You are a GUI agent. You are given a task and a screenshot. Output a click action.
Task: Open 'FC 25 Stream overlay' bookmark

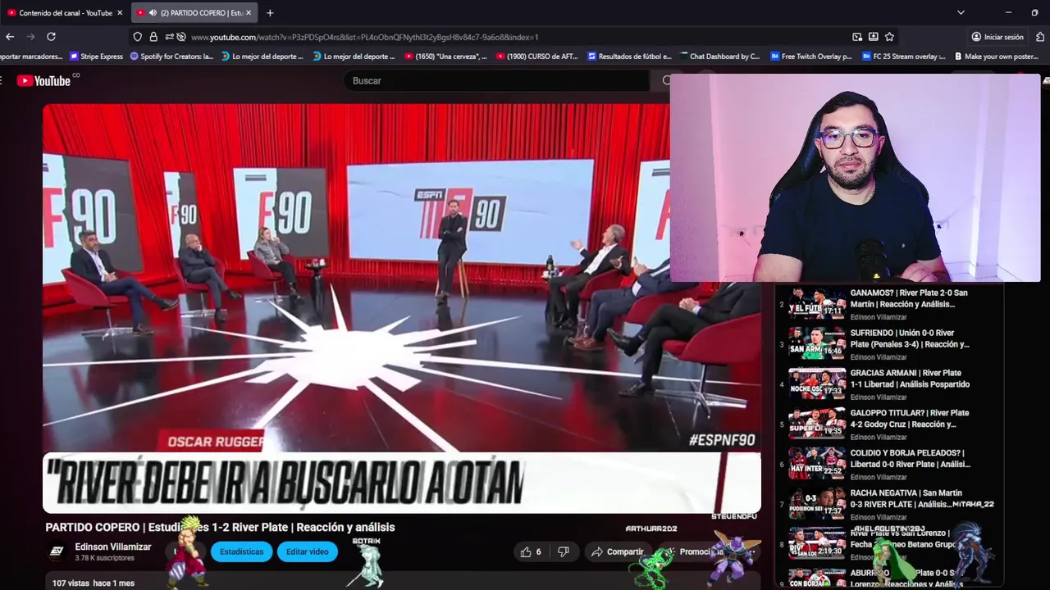click(x=902, y=57)
